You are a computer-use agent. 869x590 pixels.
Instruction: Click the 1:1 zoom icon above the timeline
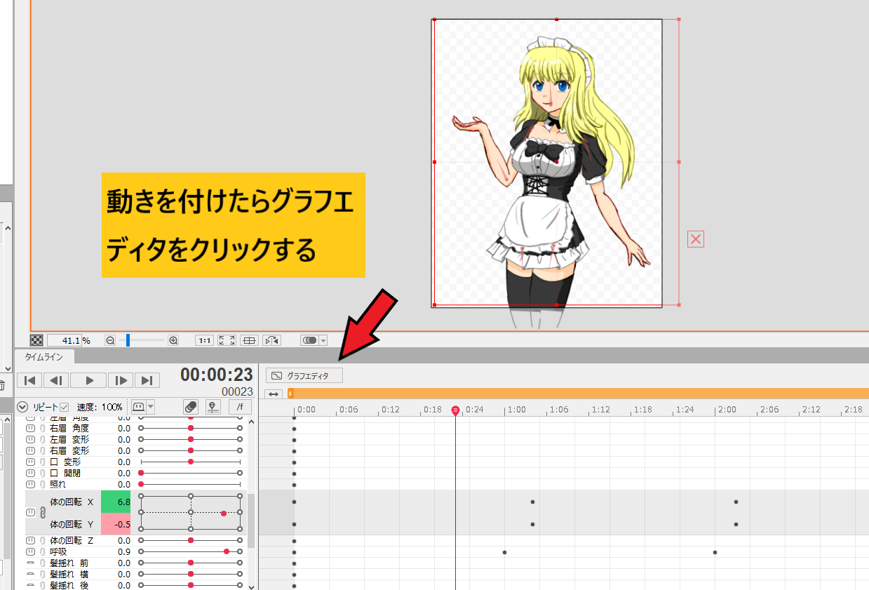(204, 340)
